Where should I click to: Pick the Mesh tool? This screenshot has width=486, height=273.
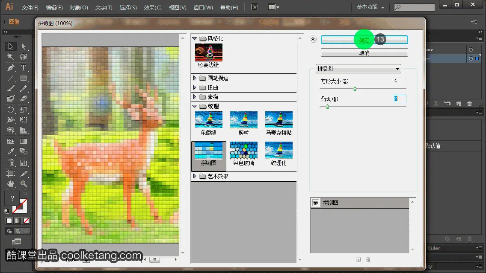pos(11,141)
